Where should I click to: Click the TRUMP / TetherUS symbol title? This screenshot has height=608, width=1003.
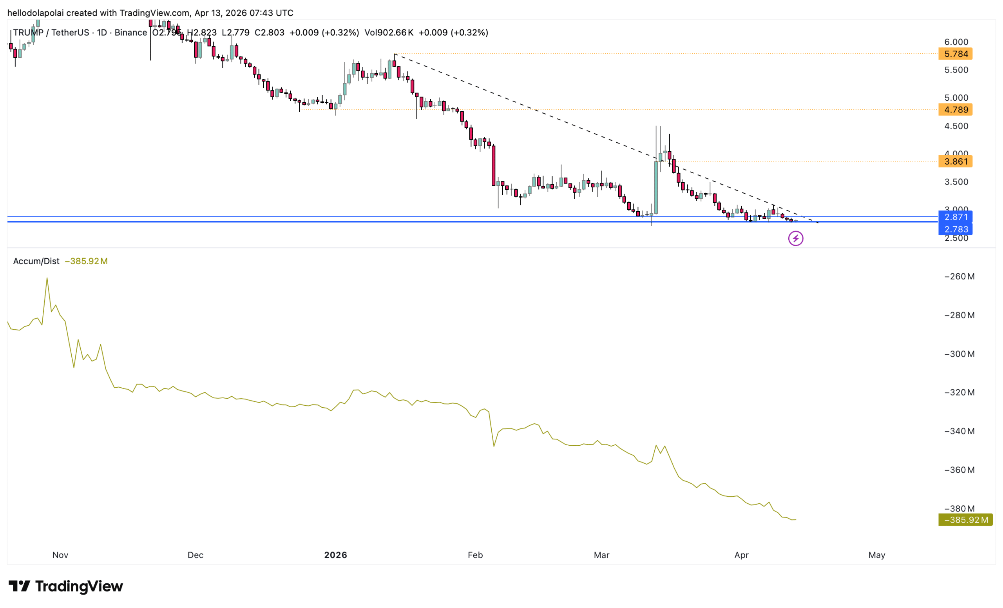[51, 33]
